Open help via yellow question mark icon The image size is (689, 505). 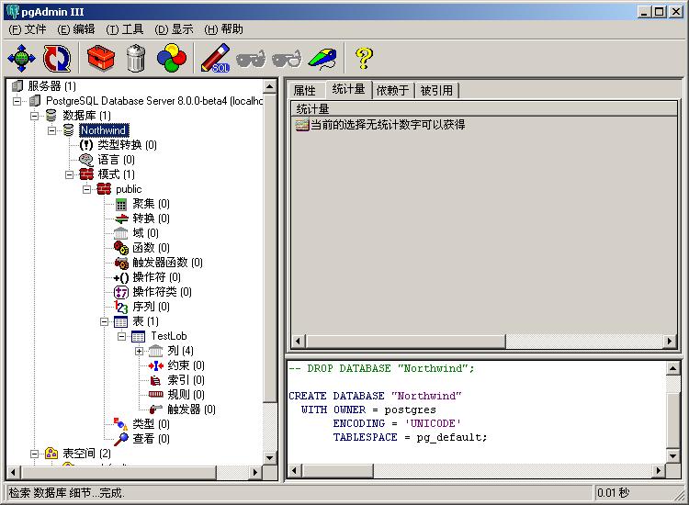[364, 58]
